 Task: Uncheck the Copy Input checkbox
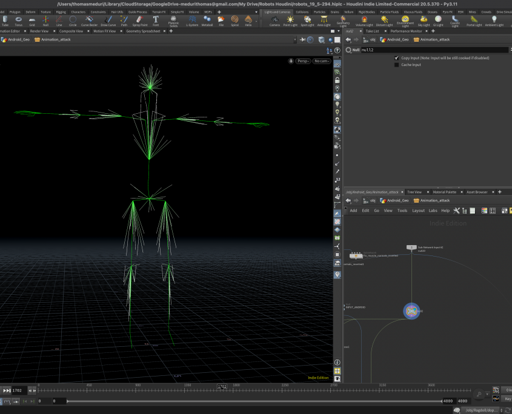[396, 58]
